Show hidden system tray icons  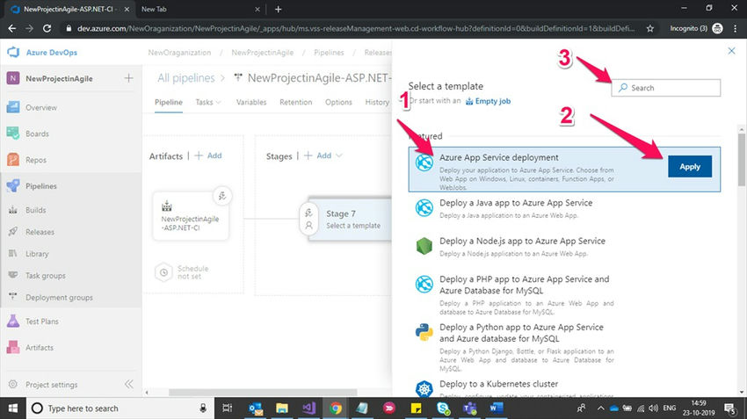pyautogui.click(x=601, y=408)
